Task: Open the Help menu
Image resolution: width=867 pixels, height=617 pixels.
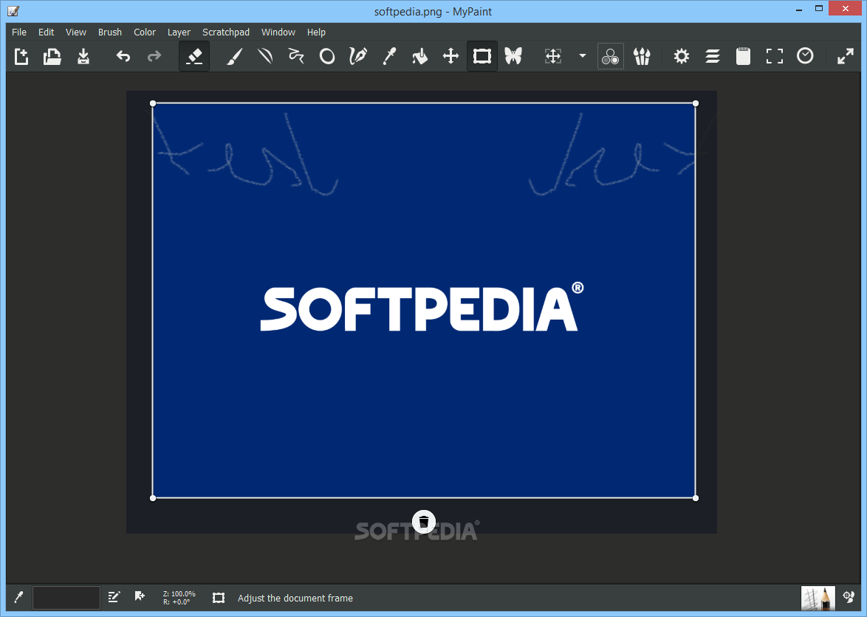Action: click(316, 32)
